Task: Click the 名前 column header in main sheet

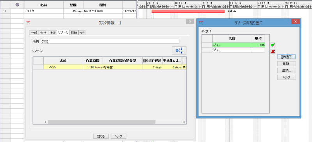Action: (44, 5)
